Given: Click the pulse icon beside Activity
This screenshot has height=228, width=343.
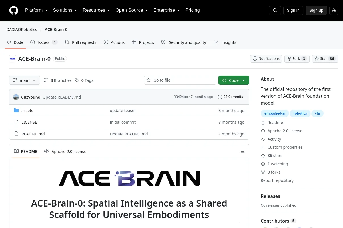Looking at the screenshot, I should point(263,139).
